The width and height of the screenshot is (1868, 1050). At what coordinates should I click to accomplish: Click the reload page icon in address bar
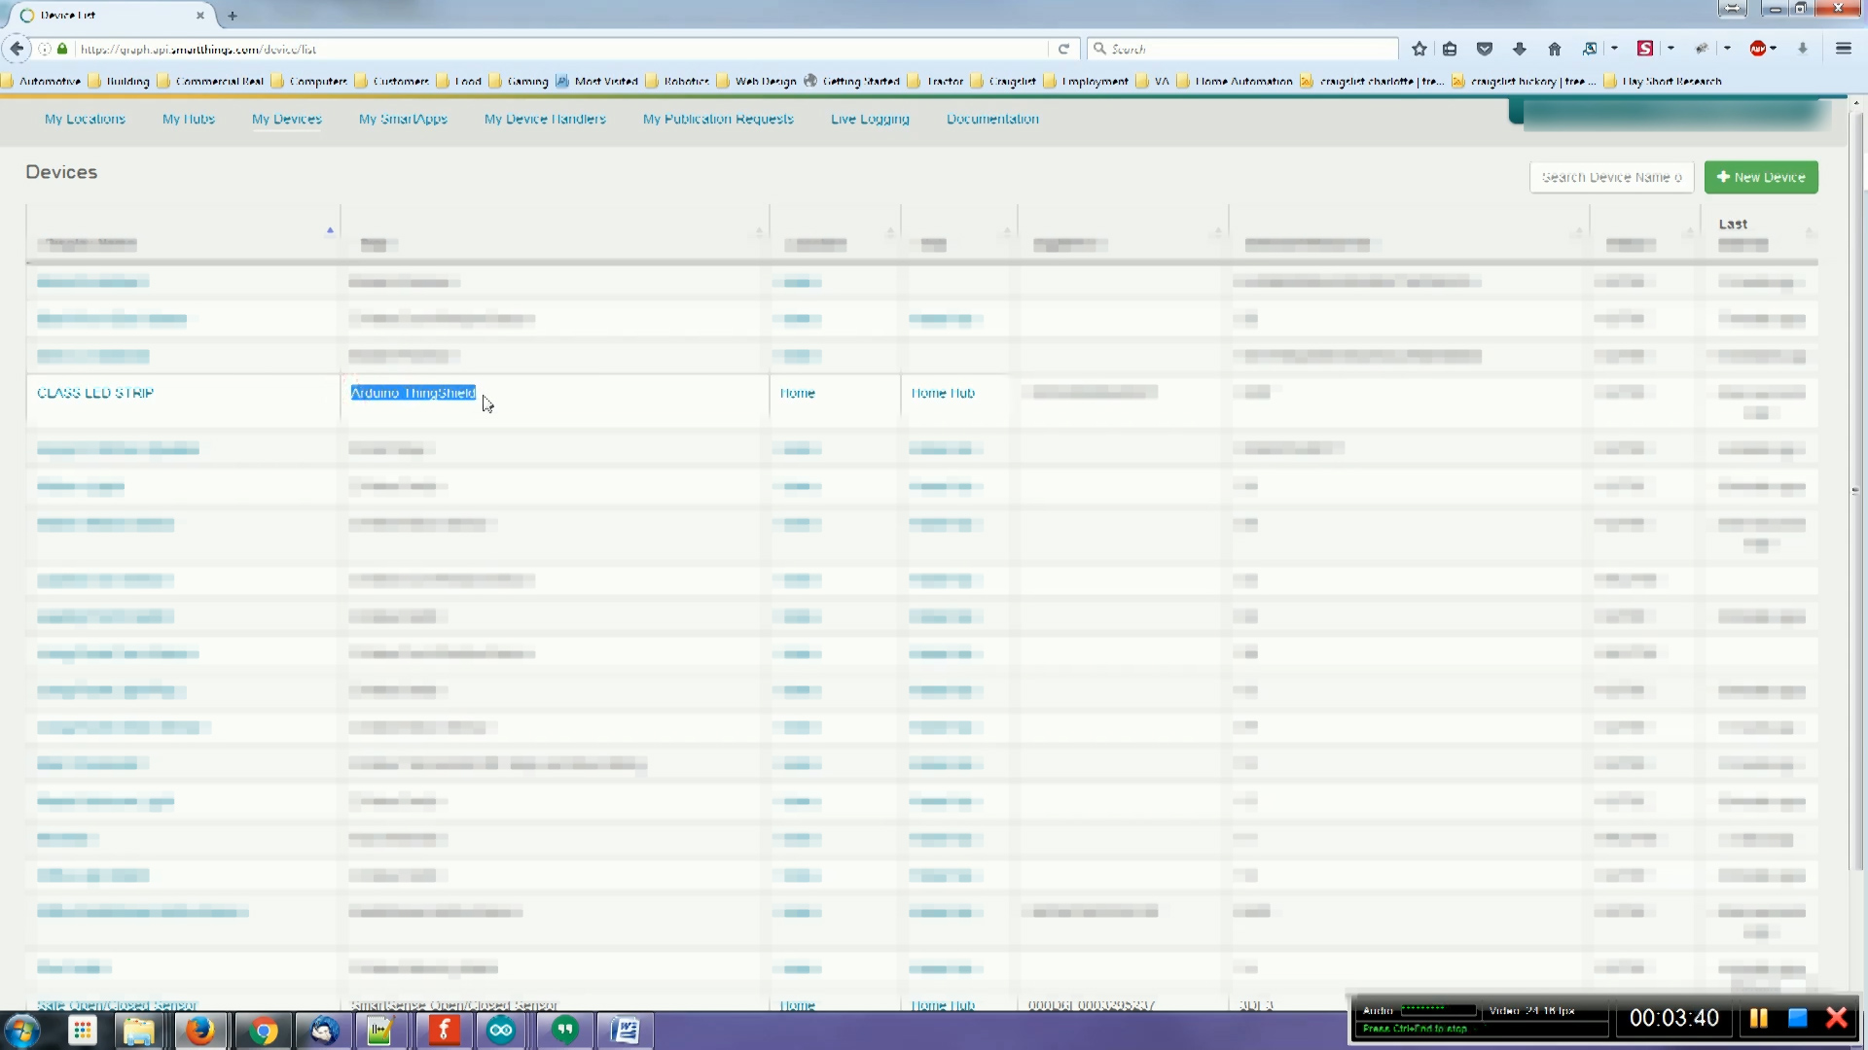[x=1063, y=49]
